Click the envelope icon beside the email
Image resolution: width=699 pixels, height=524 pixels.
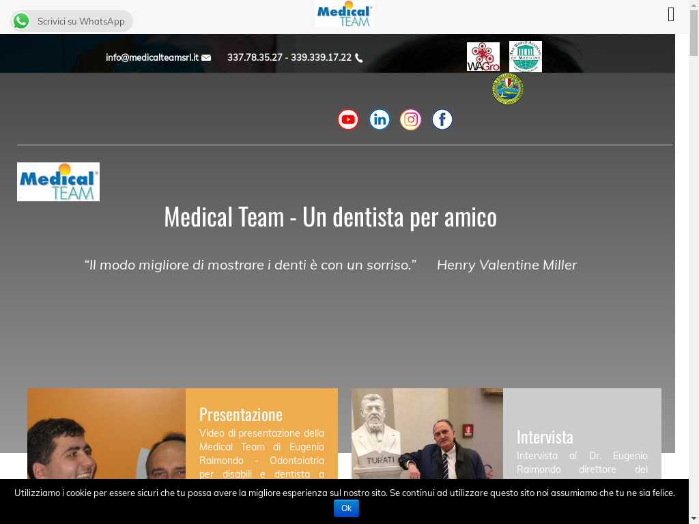pyautogui.click(x=206, y=57)
